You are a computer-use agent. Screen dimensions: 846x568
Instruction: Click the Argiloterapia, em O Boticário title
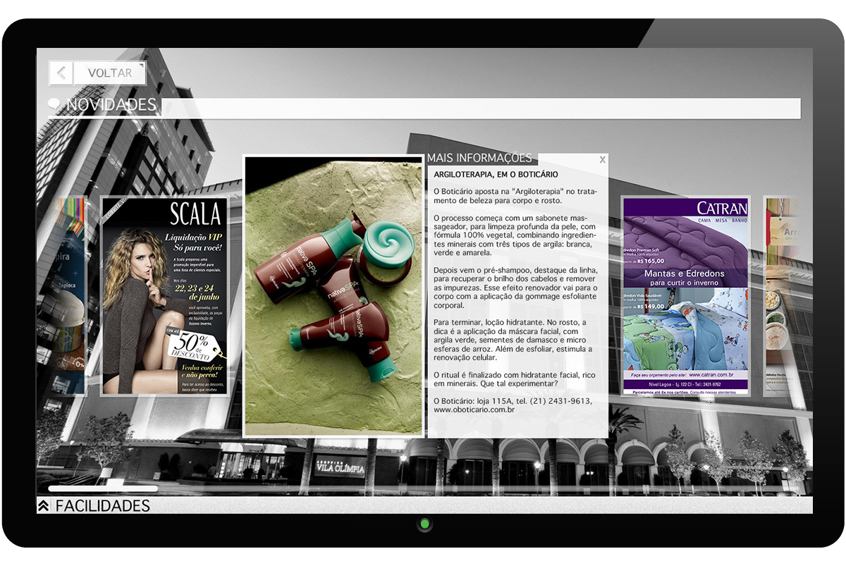(x=496, y=174)
